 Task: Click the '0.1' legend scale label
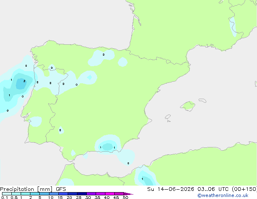tap(4, 197)
